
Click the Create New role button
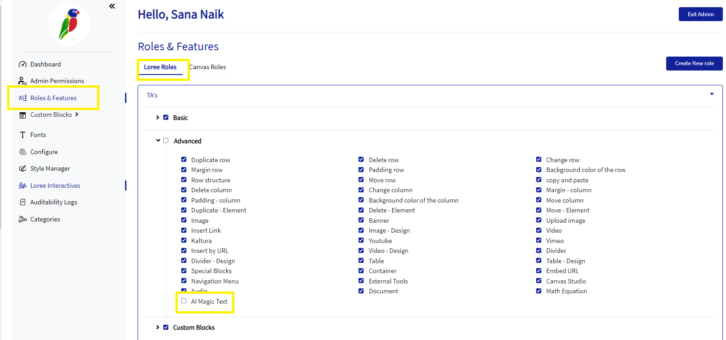694,63
